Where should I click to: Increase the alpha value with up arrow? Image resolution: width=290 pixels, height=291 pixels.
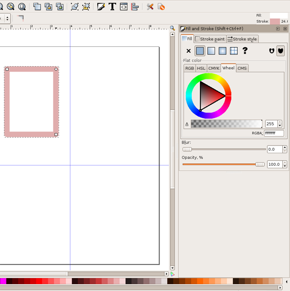(280, 122)
